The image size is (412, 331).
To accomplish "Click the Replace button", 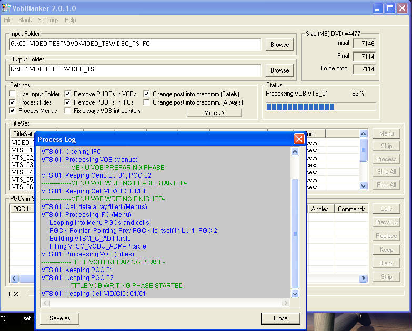I will pyautogui.click(x=386, y=236).
